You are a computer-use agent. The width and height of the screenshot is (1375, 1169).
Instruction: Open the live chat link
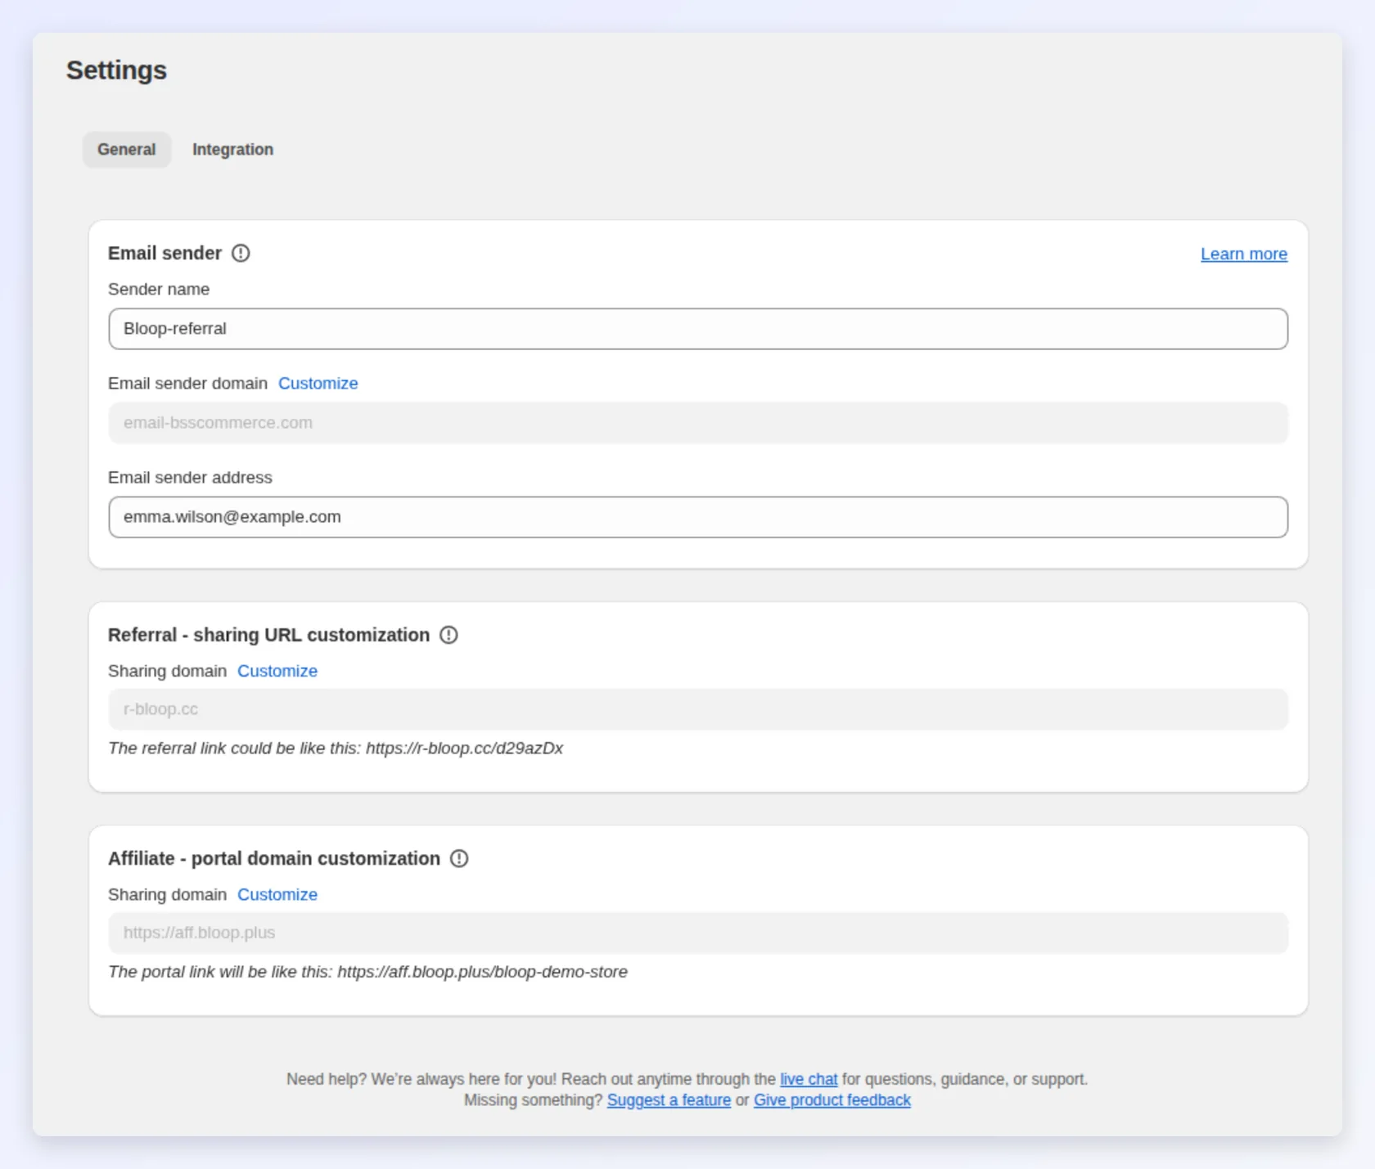point(809,1079)
